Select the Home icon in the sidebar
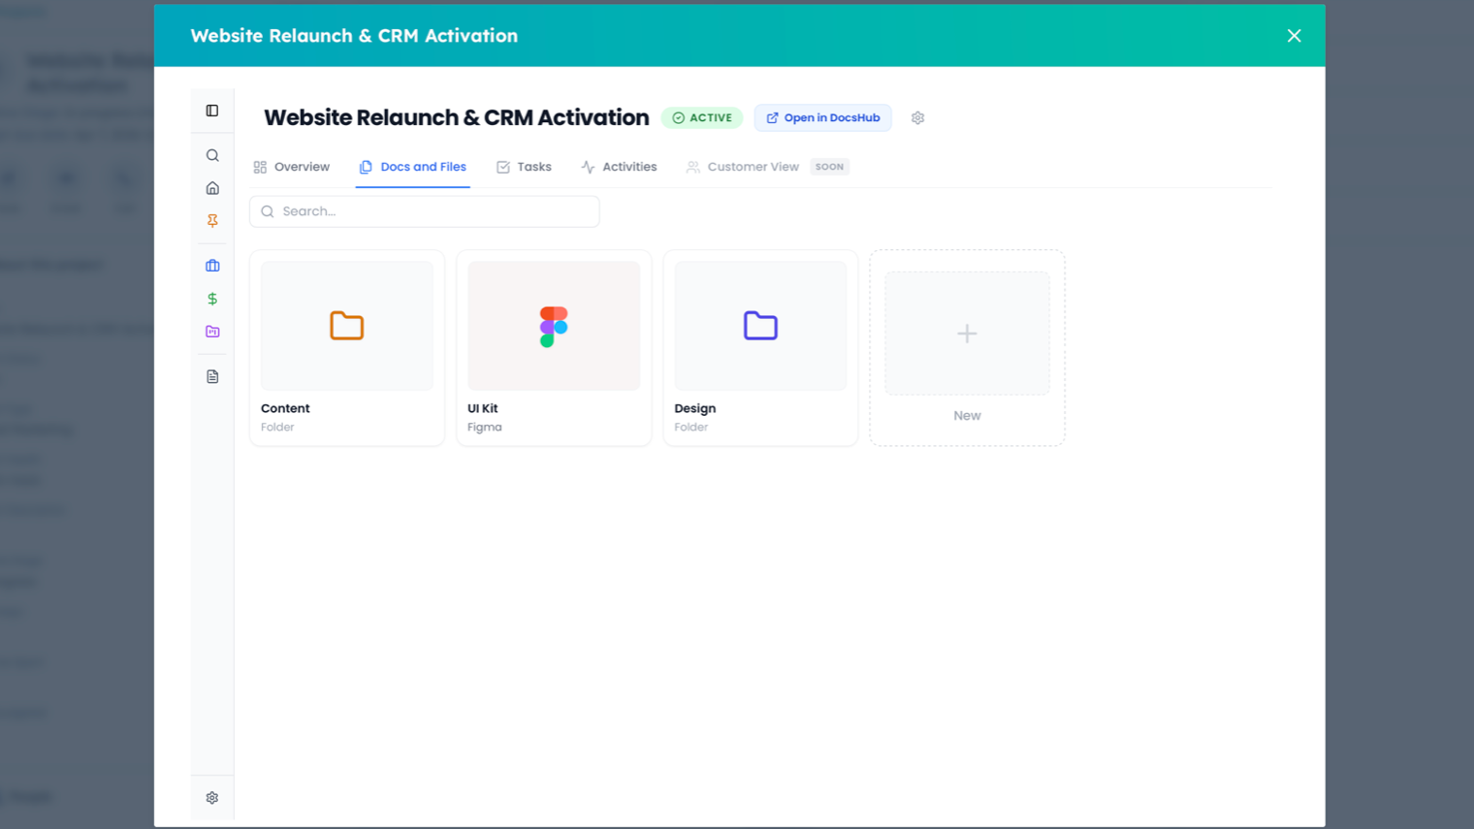Screen dimensions: 1474x829 coord(211,187)
